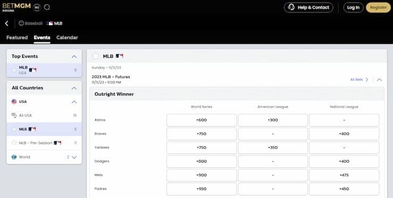This screenshot has width=393, height=198.
Task: Collapse the Top Events panel
Action: 74,57
